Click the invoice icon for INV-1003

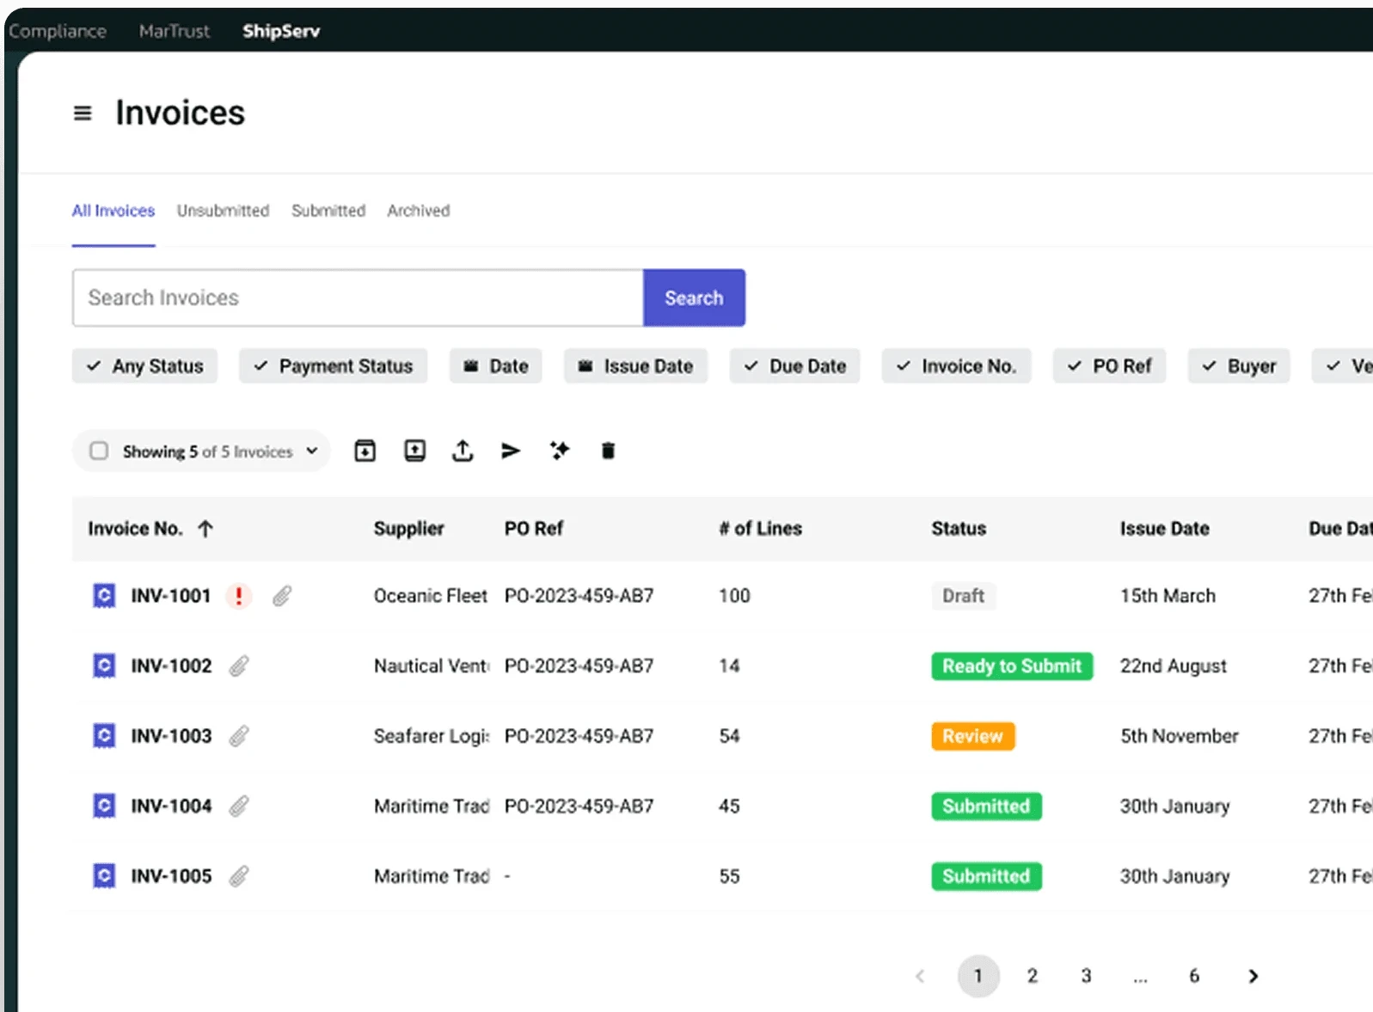coord(104,736)
